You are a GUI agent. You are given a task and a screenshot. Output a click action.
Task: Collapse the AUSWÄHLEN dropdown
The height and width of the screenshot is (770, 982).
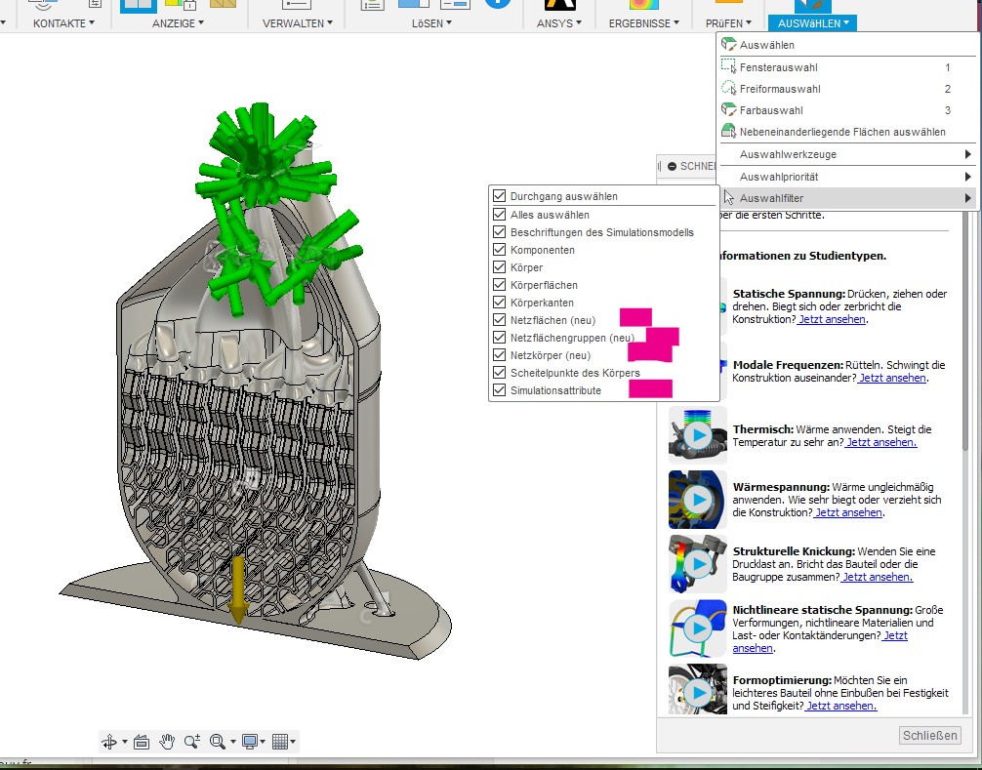(x=813, y=23)
